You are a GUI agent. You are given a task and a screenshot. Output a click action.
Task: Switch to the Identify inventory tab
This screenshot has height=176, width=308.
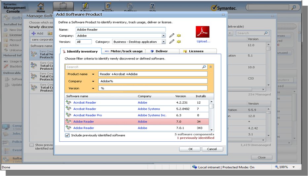[x=81, y=51]
